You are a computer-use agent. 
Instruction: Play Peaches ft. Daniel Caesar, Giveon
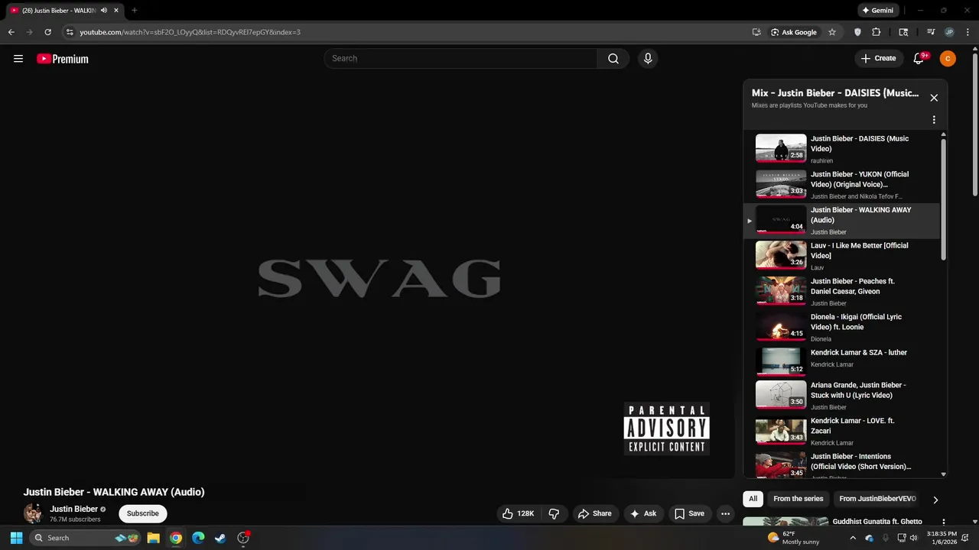841,292
